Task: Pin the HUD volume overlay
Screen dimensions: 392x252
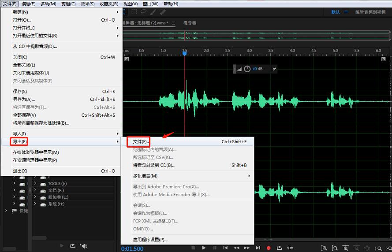Action: pyautogui.click(x=274, y=69)
